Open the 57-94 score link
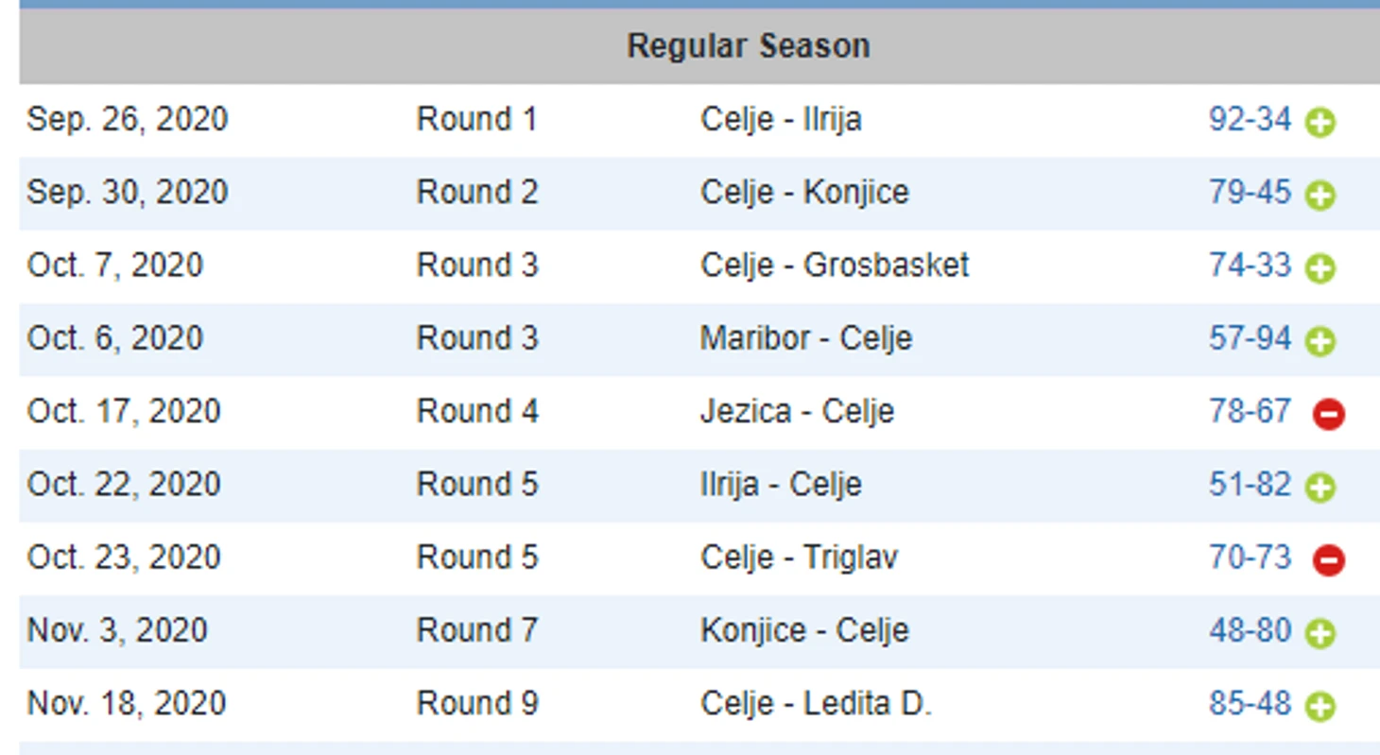 coord(1249,337)
